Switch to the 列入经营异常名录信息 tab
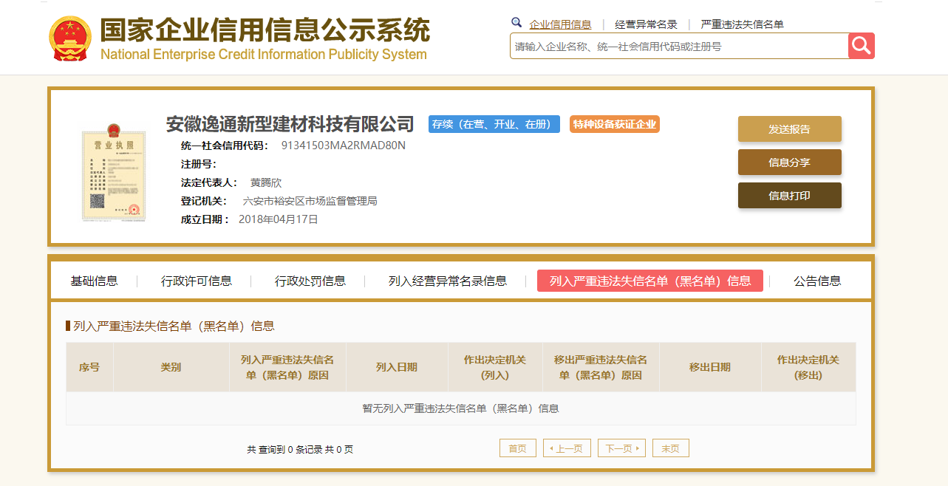The image size is (948, 486). (448, 281)
